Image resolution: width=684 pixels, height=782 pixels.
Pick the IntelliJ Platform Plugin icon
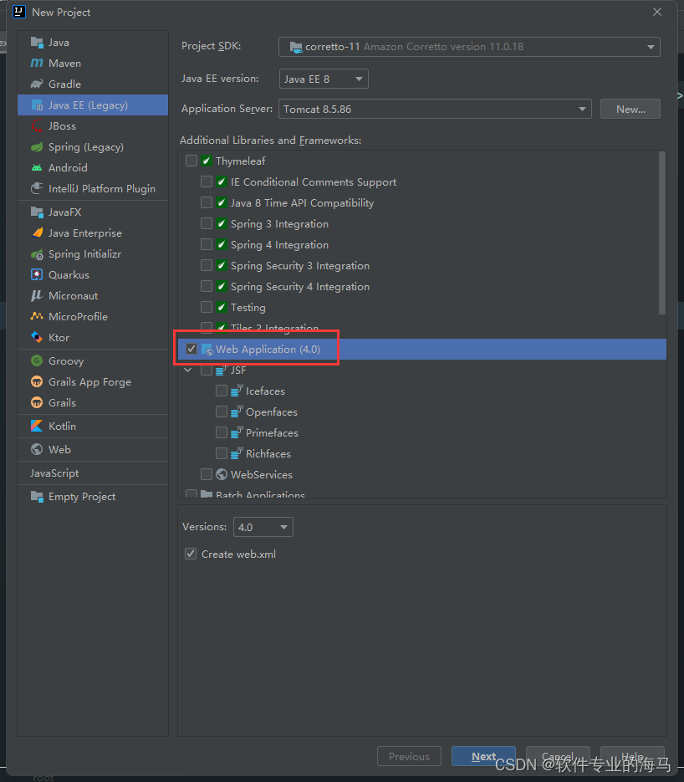(x=37, y=188)
